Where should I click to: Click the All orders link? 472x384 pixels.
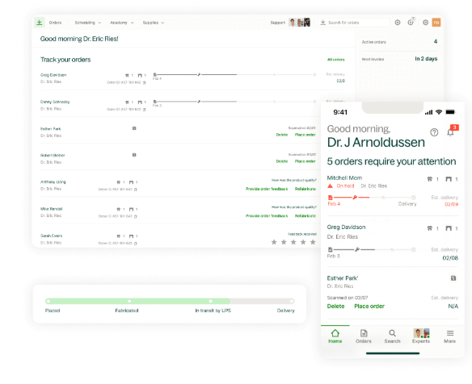[335, 60]
